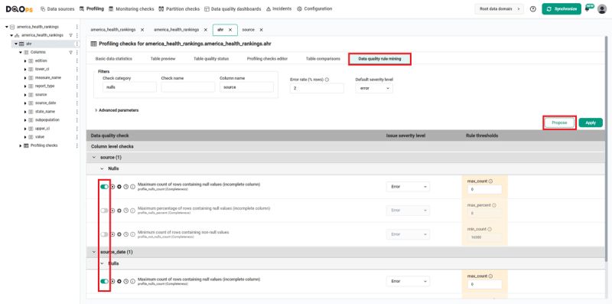Close the source page tab
The width and height of the screenshot is (612, 304).
coord(261,30)
